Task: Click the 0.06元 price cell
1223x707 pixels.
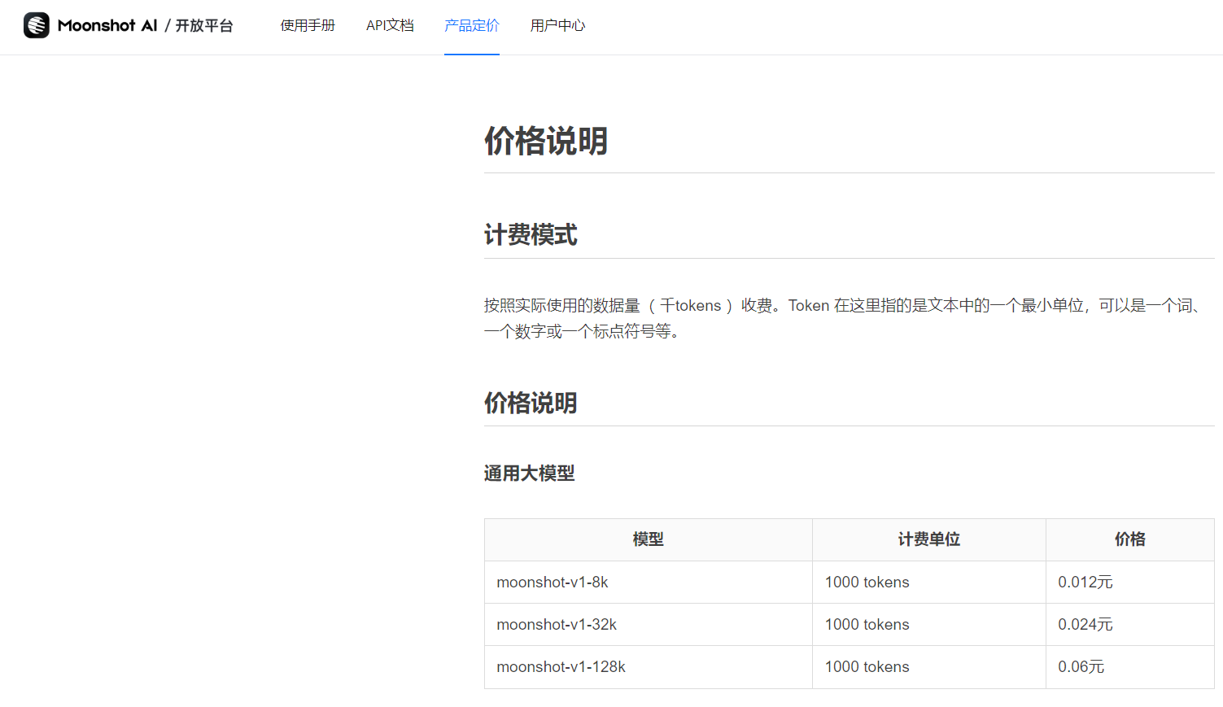Action: click(1130, 667)
